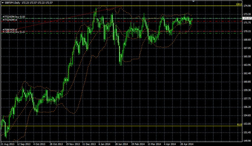Click the triangle arrow beside GBPJPY,Daily title
This screenshot has width=252, height=146.
pyautogui.click(x=3, y=3)
